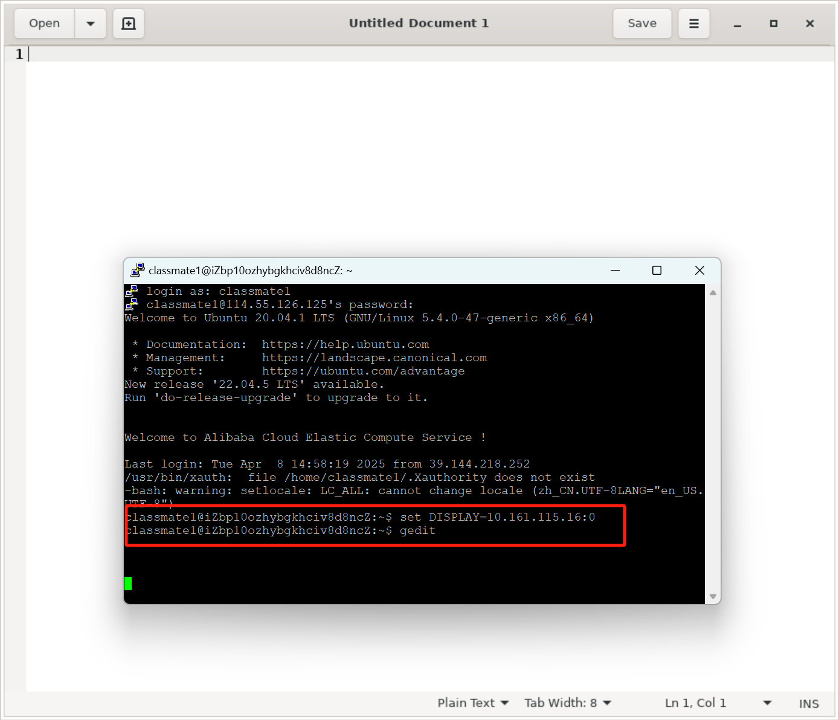Minimize the PuTTY terminal window
The height and width of the screenshot is (720, 839).
pyautogui.click(x=615, y=271)
